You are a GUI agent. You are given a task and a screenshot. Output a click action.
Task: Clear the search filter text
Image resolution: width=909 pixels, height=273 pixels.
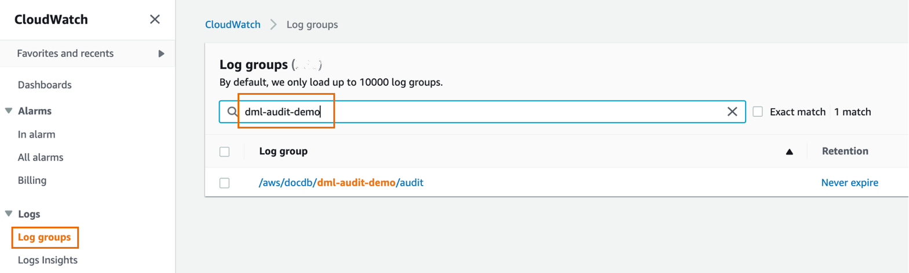[732, 112]
